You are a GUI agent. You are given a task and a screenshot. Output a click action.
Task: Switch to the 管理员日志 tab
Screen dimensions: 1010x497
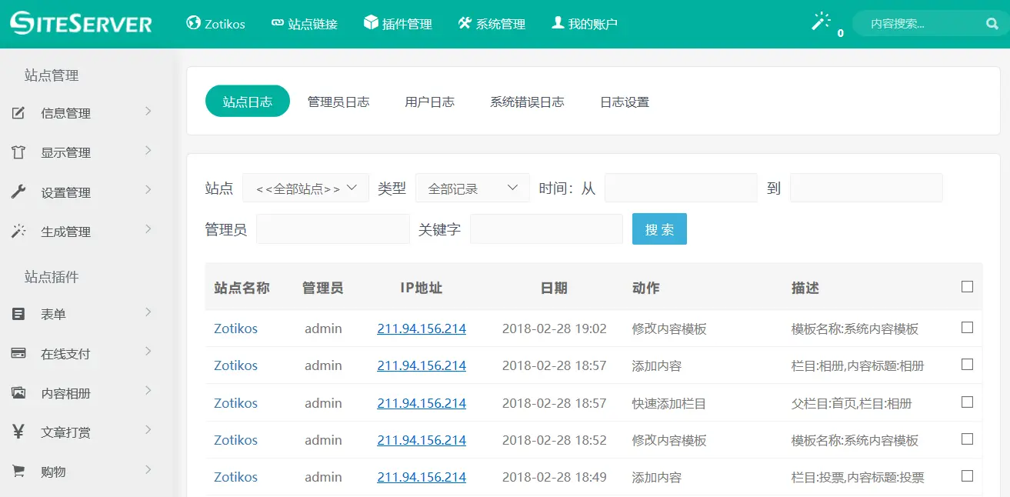click(x=338, y=102)
